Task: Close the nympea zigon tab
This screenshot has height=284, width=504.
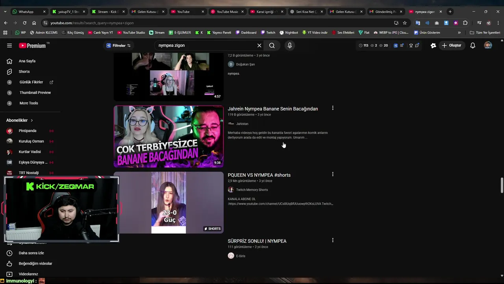Action: [x=441, y=12]
